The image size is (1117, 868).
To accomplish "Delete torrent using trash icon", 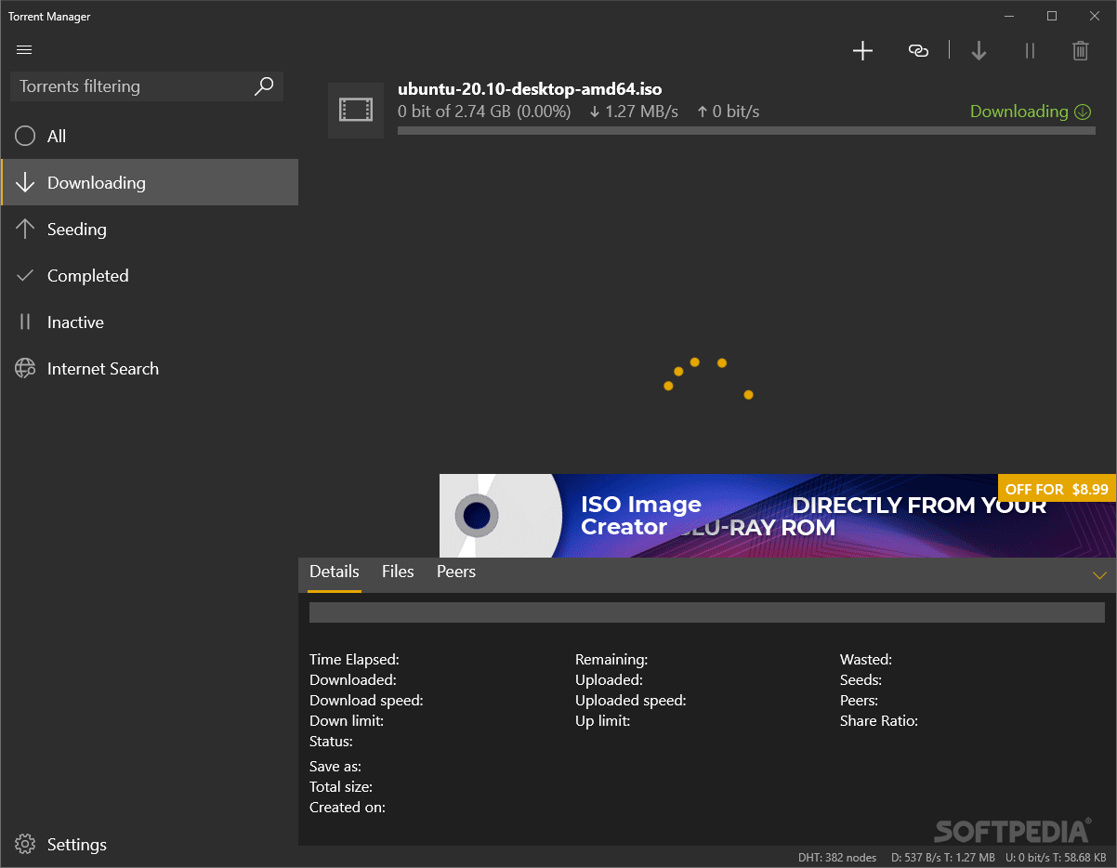I will click(1081, 51).
